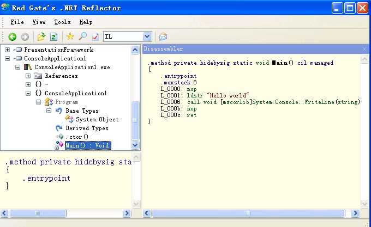Click the tree panel vertical scrollbar thumb
Viewport: 371px width, 227px height.
[x=135, y=121]
